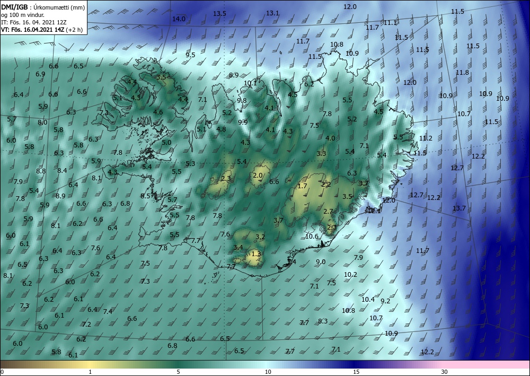Select the 13.5 reading on the map
The image size is (530, 376).
[x=219, y=14]
